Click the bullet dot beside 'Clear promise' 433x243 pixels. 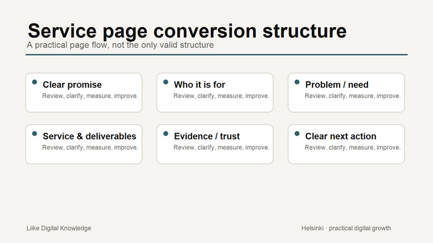click(x=35, y=82)
